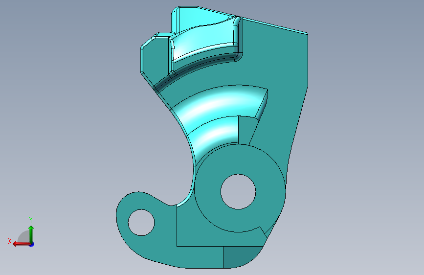Click the blue Z axis ball on the triad

point(32,244)
